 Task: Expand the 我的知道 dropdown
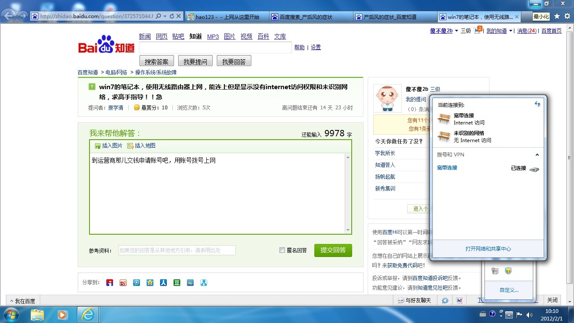pos(511,31)
